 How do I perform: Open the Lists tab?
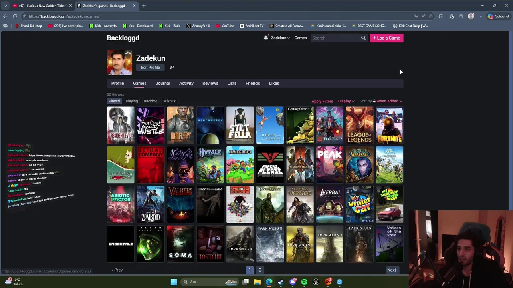point(232,83)
